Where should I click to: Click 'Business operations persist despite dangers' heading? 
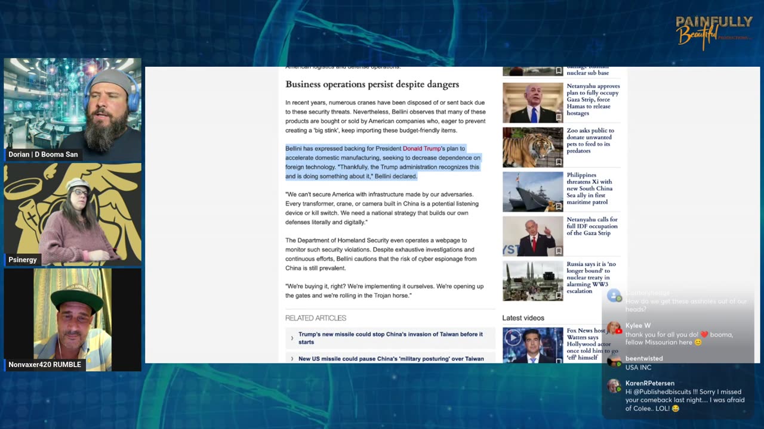tap(372, 85)
